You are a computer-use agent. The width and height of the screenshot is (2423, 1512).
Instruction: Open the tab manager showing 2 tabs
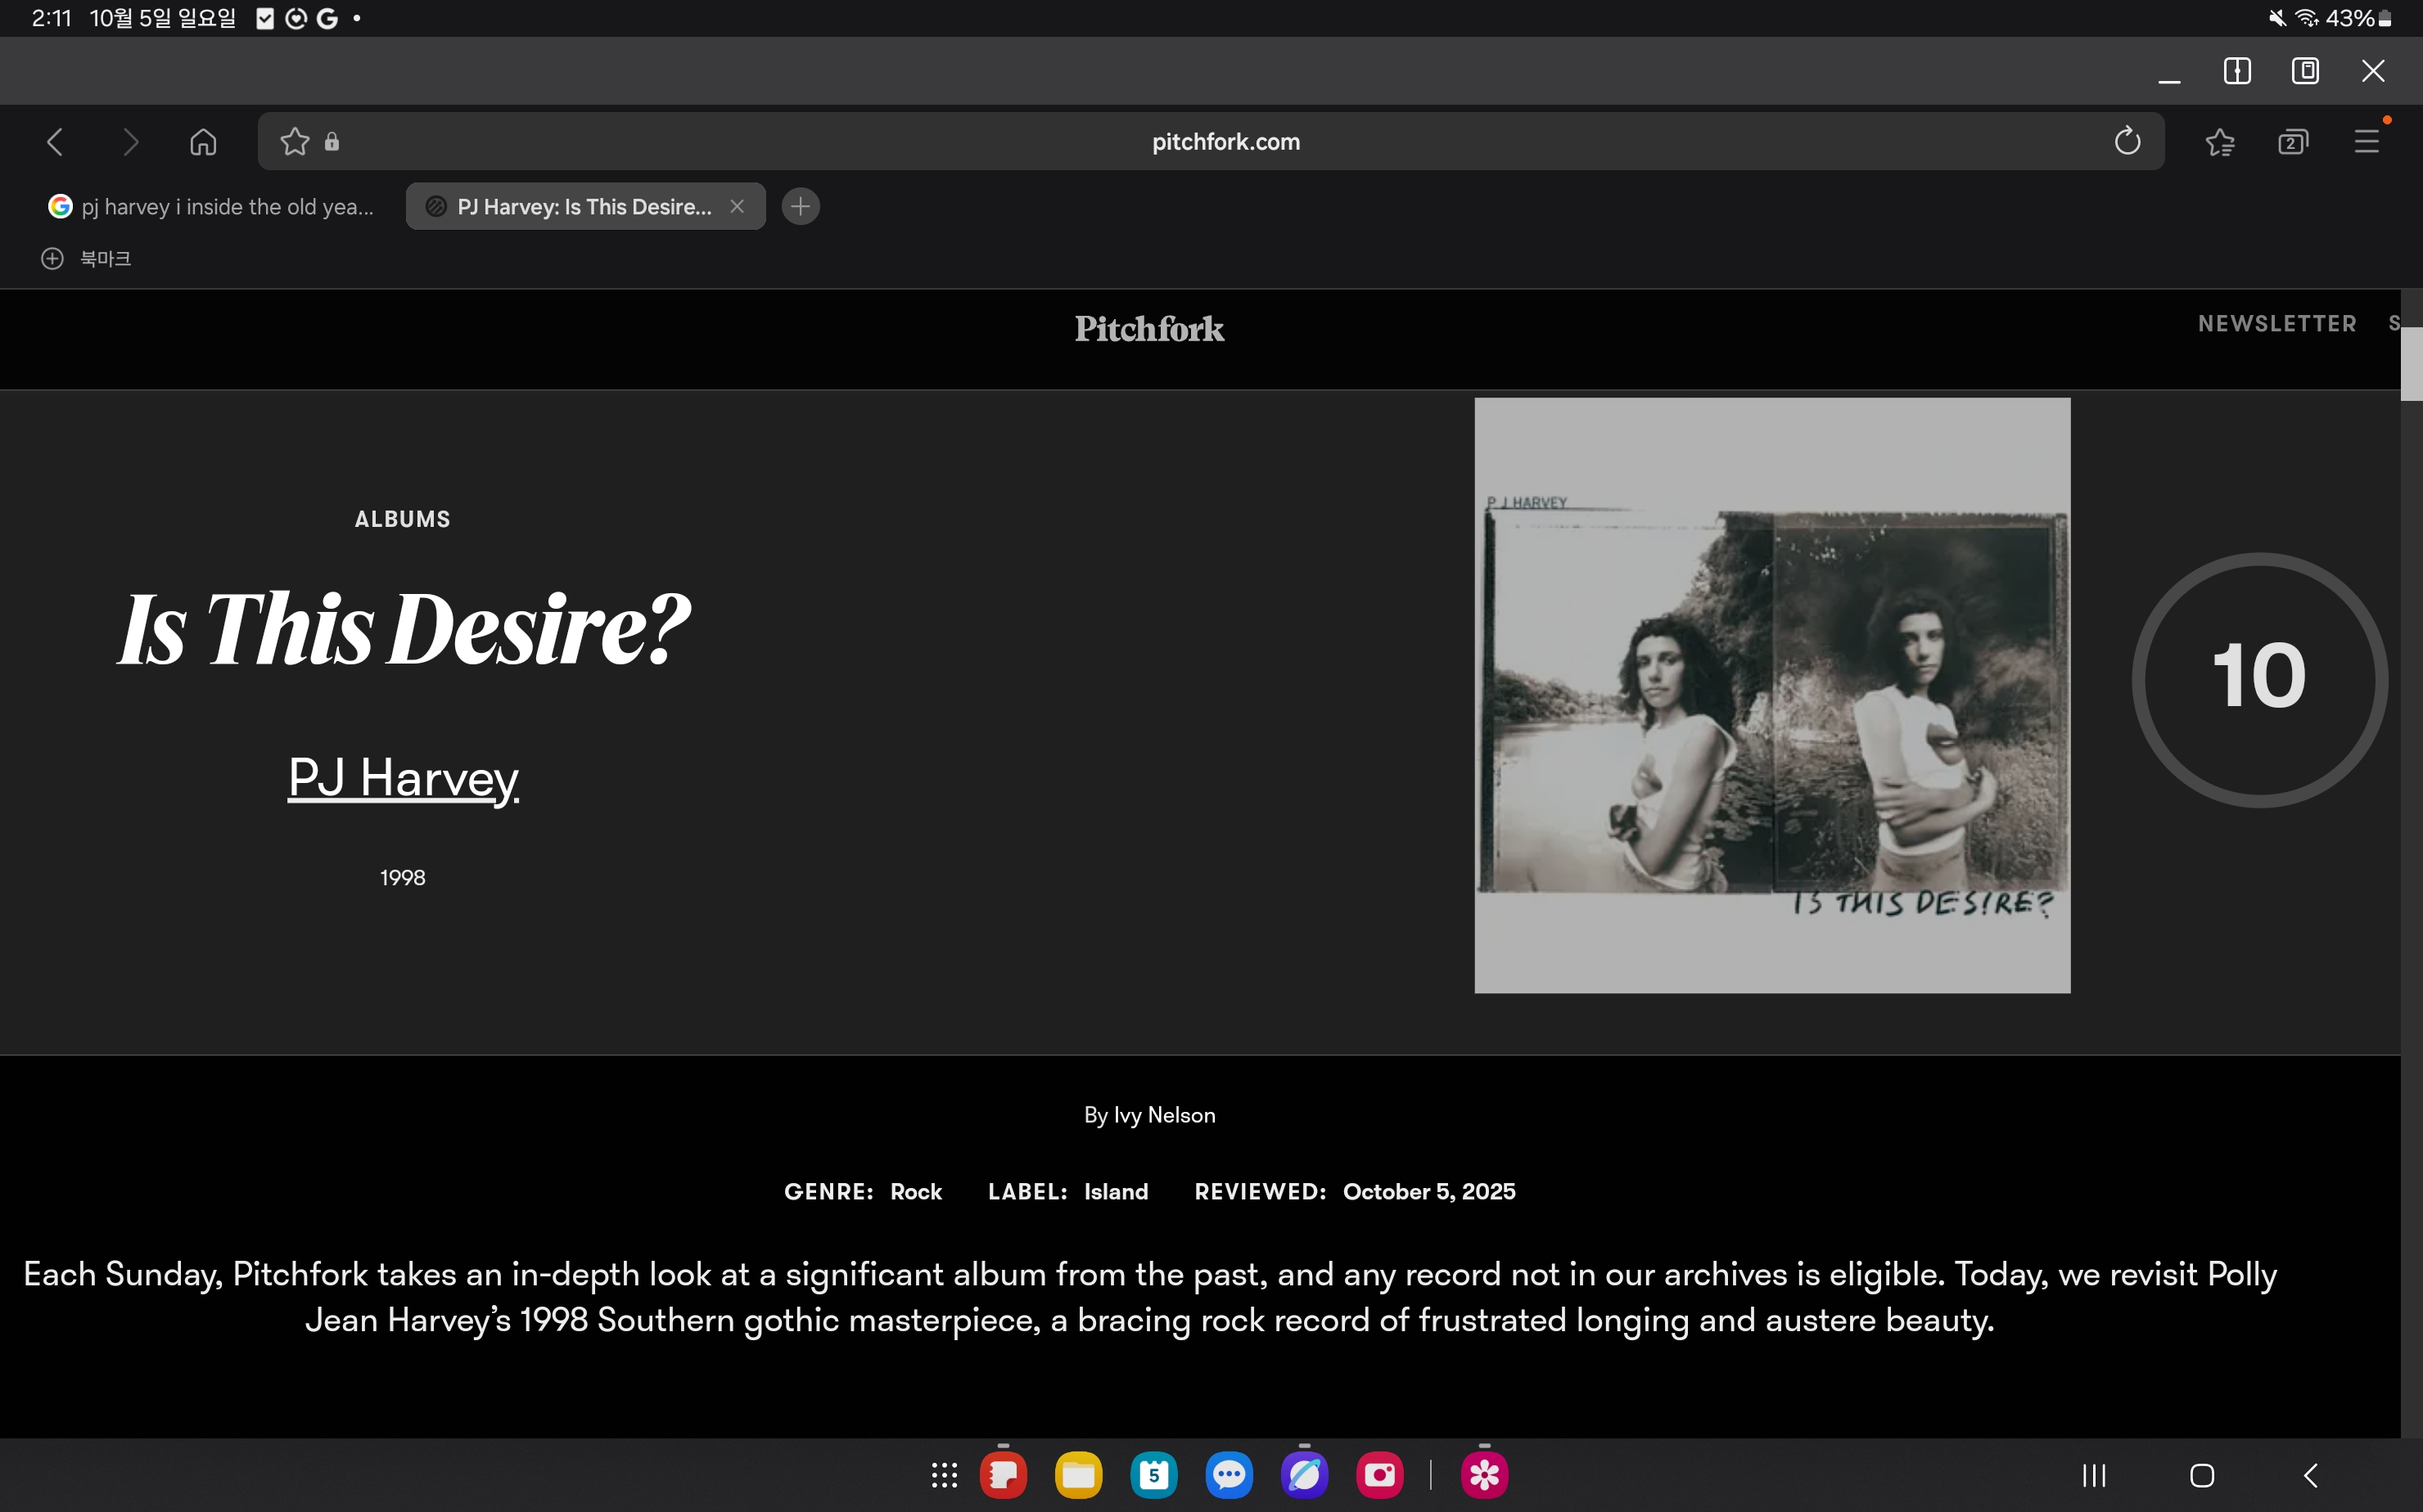point(2292,142)
